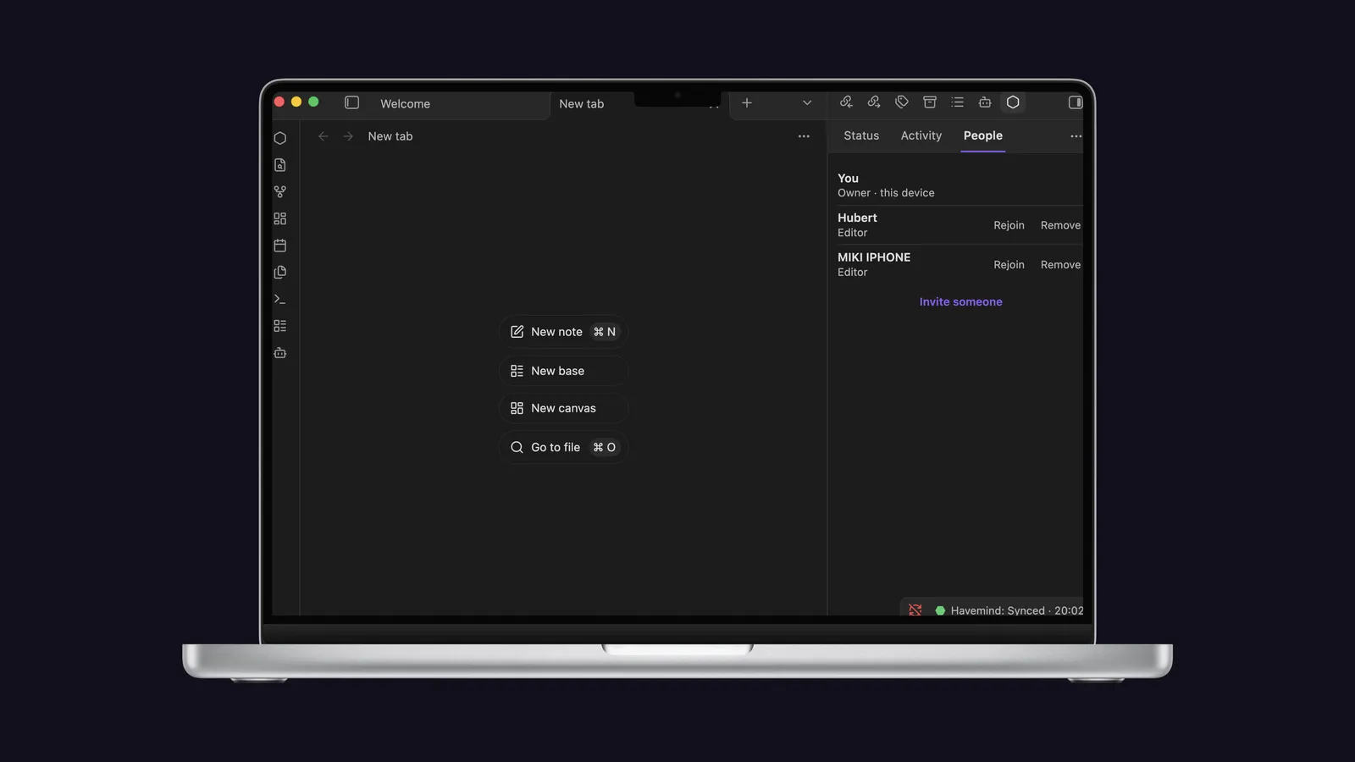The height and width of the screenshot is (762, 1355).
Task: Click the templates copy icon in left ribbon
Action: (x=280, y=273)
